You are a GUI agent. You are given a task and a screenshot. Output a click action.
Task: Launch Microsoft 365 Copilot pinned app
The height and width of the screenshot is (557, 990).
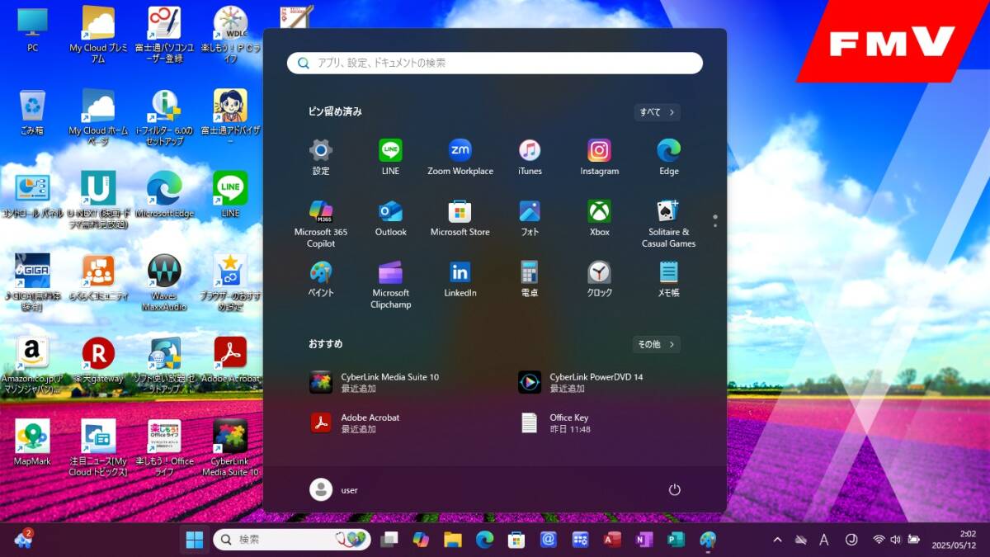(321, 223)
